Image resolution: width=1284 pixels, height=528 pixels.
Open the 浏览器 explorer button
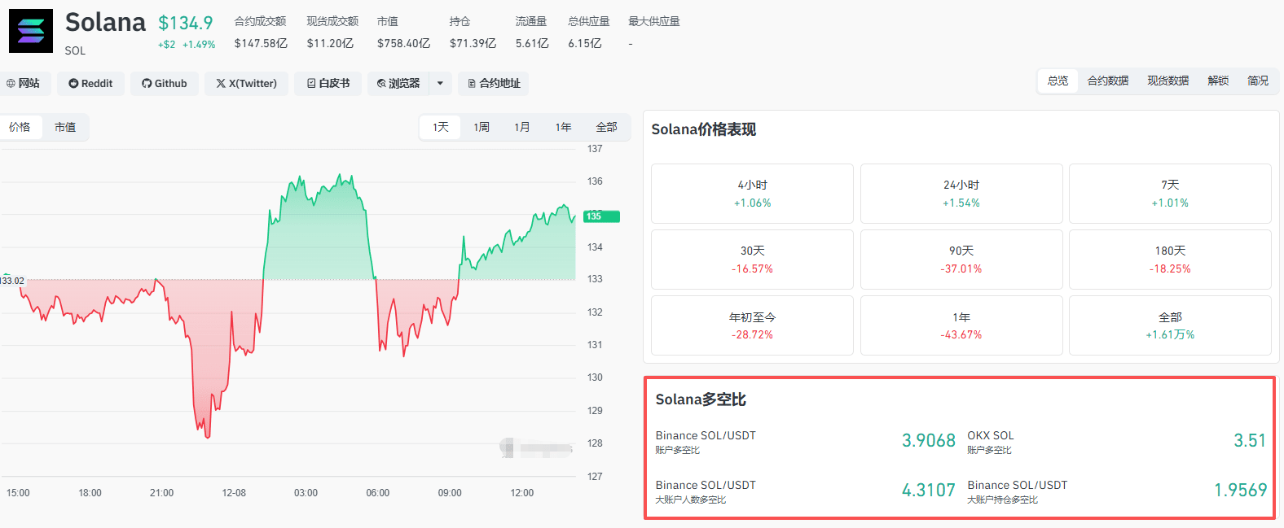(x=398, y=83)
